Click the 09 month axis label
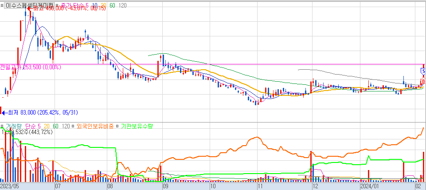426x190 pixels. coord(165,187)
